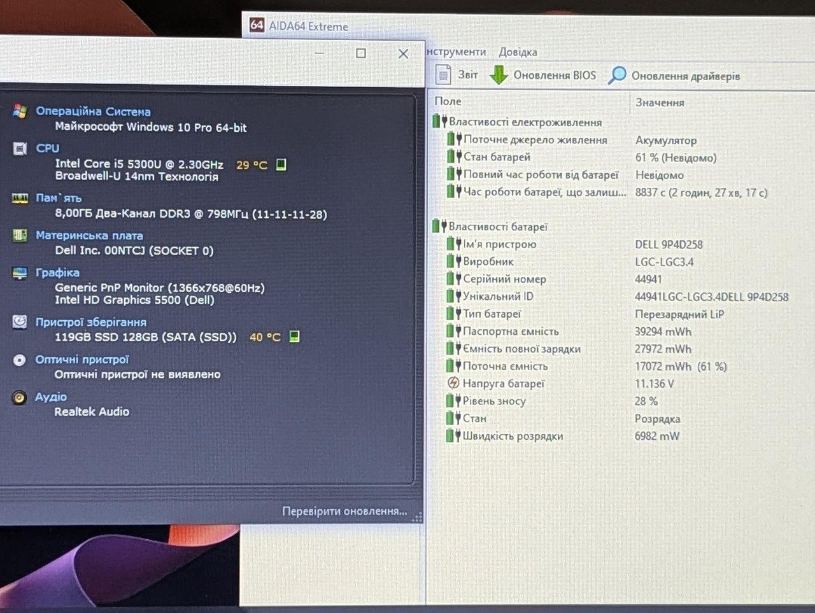The width and height of the screenshot is (815, 613).
Task: Click the discharge rate value 6982 mW
Action: pyautogui.click(x=657, y=436)
